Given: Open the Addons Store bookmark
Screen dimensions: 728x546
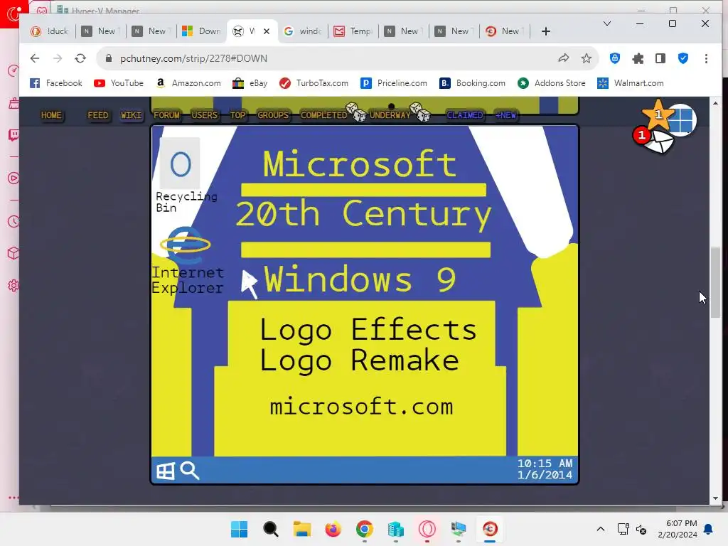Looking at the screenshot, I should (x=552, y=83).
